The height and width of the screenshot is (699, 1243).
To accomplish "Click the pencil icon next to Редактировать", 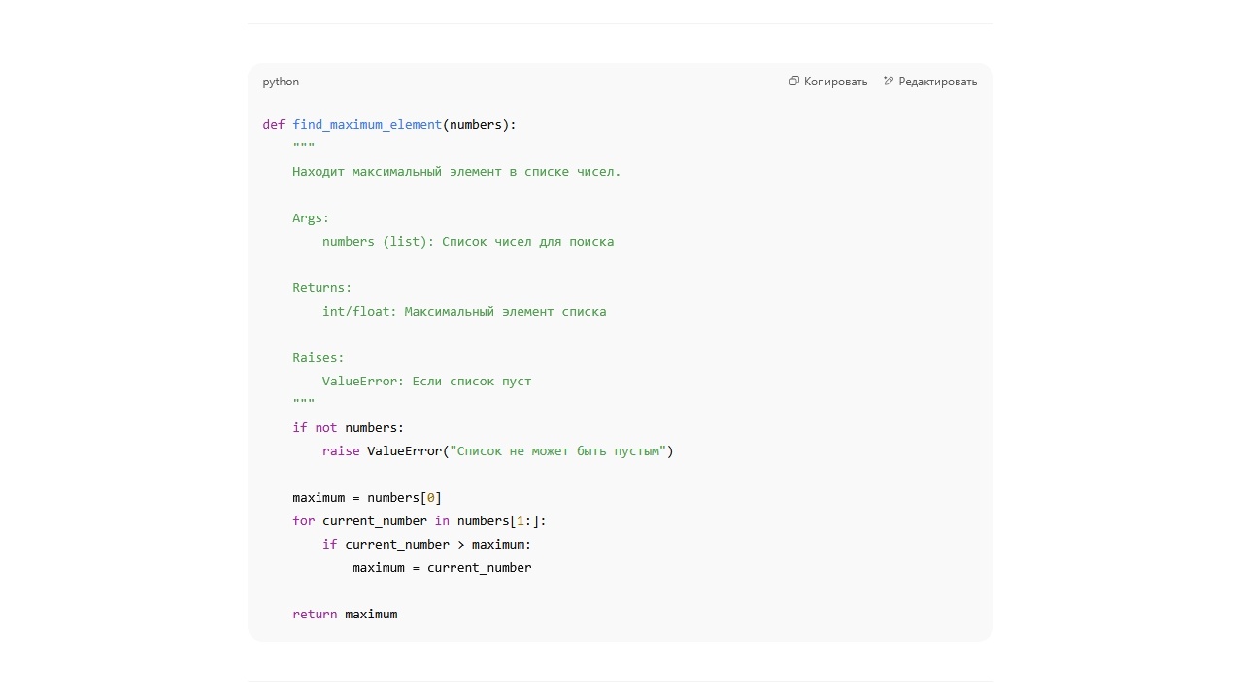I will (889, 82).
